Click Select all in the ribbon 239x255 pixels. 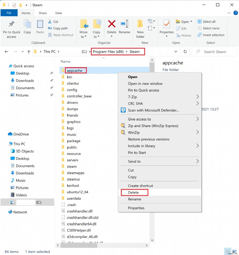coord(209,21)
